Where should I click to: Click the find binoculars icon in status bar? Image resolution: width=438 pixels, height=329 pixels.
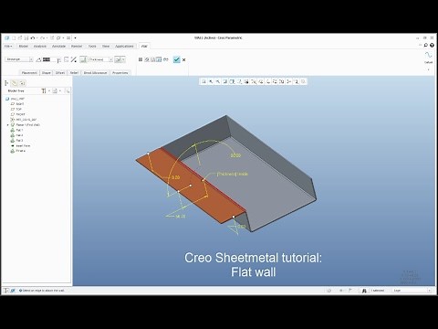pyautogui.click(x=364, y=291)
